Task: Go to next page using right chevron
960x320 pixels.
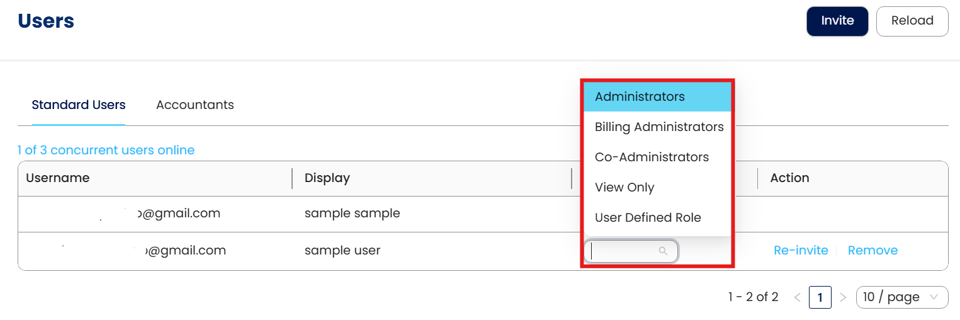Action: pyautogui.click(x=843, y=297)
